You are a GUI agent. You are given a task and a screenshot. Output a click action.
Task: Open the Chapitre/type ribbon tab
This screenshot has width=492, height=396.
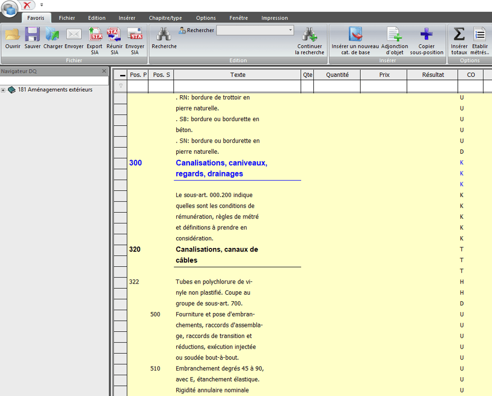(x=166, y=18)
